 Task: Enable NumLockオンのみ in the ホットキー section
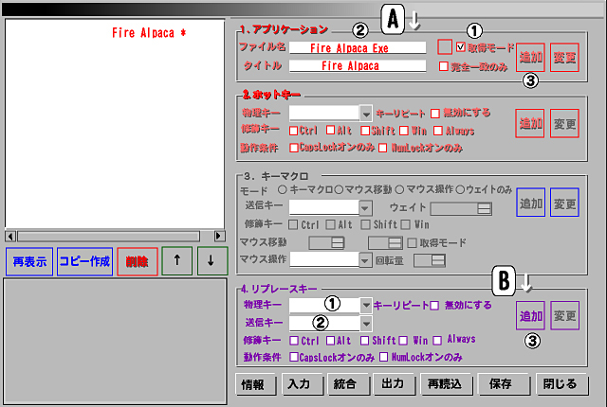click(x=383, y=148)
